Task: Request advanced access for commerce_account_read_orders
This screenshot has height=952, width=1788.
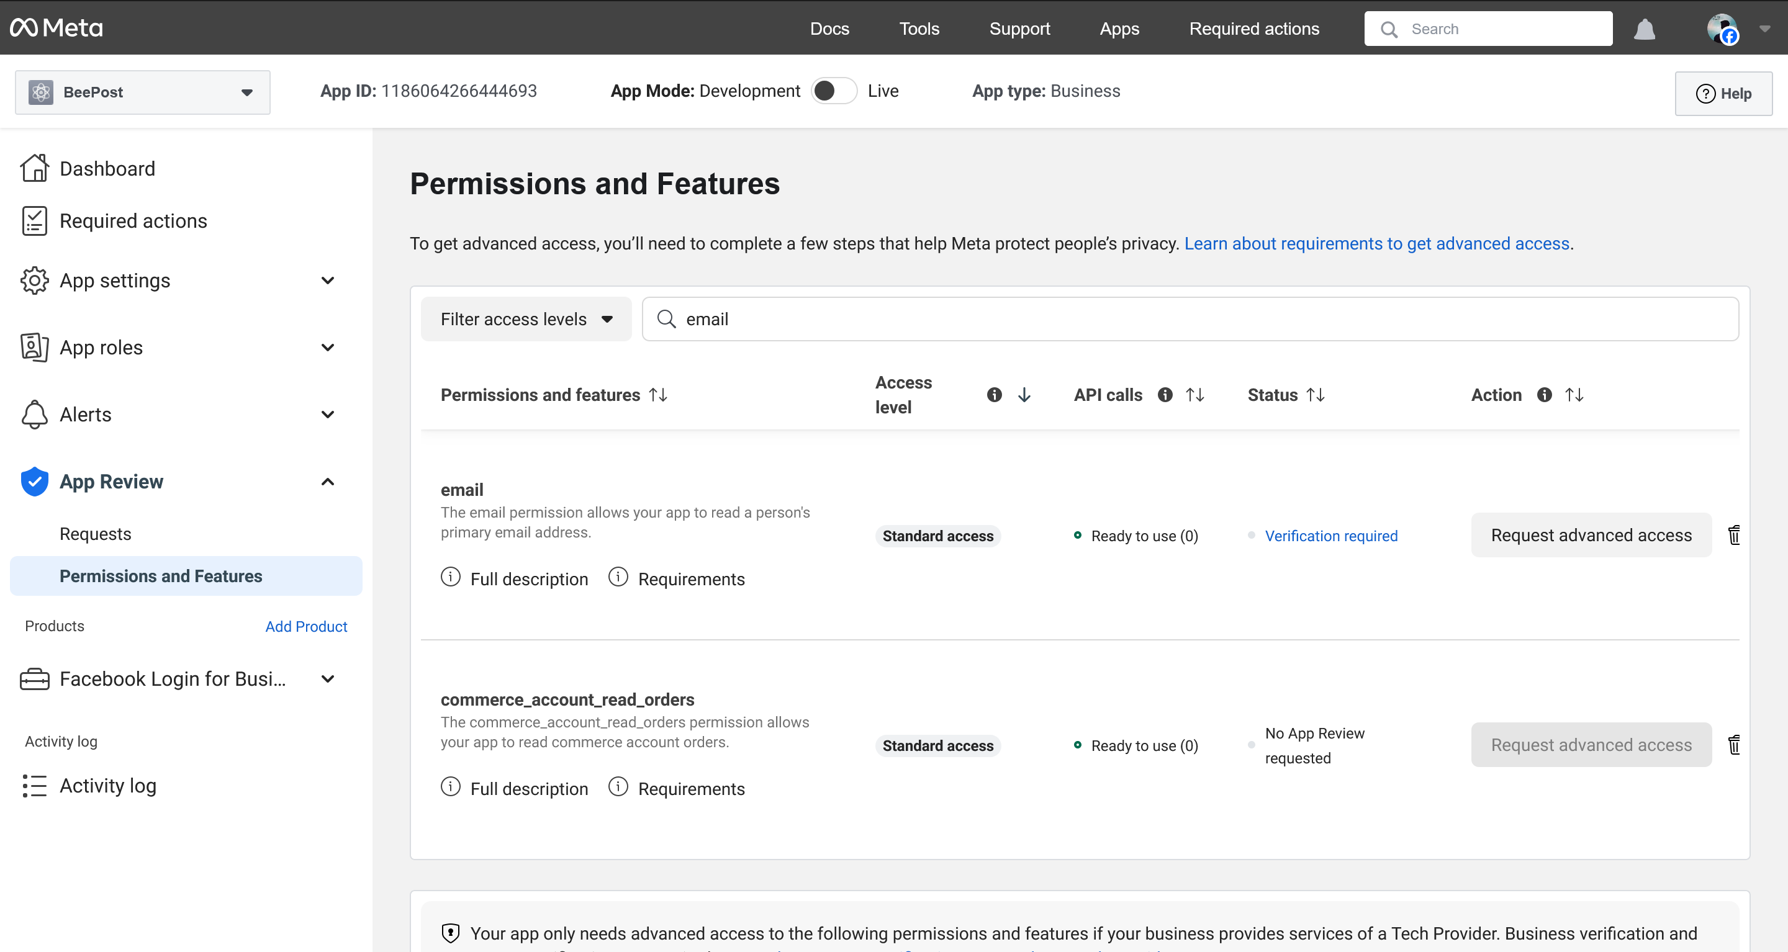Action: tap(1591, 745)
